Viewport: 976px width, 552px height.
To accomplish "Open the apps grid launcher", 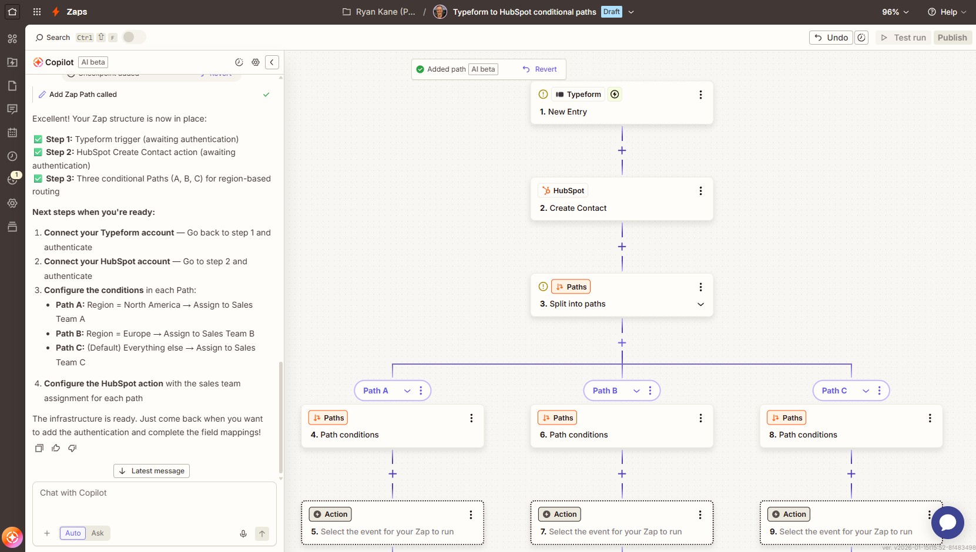I will coord(36,12).
